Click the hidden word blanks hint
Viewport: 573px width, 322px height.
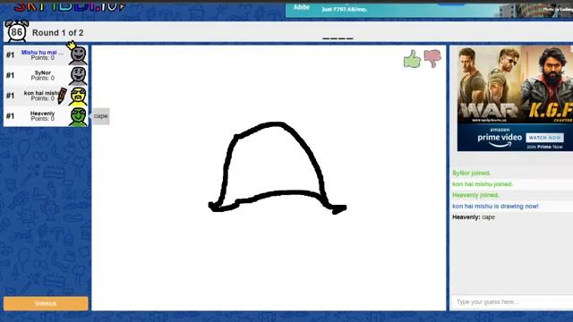(338, 38)
